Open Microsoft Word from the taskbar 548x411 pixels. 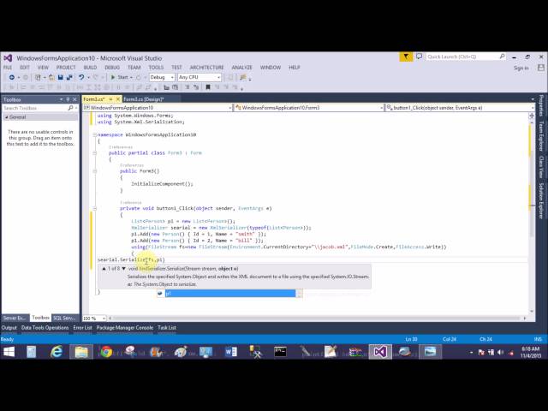(230, 352)
